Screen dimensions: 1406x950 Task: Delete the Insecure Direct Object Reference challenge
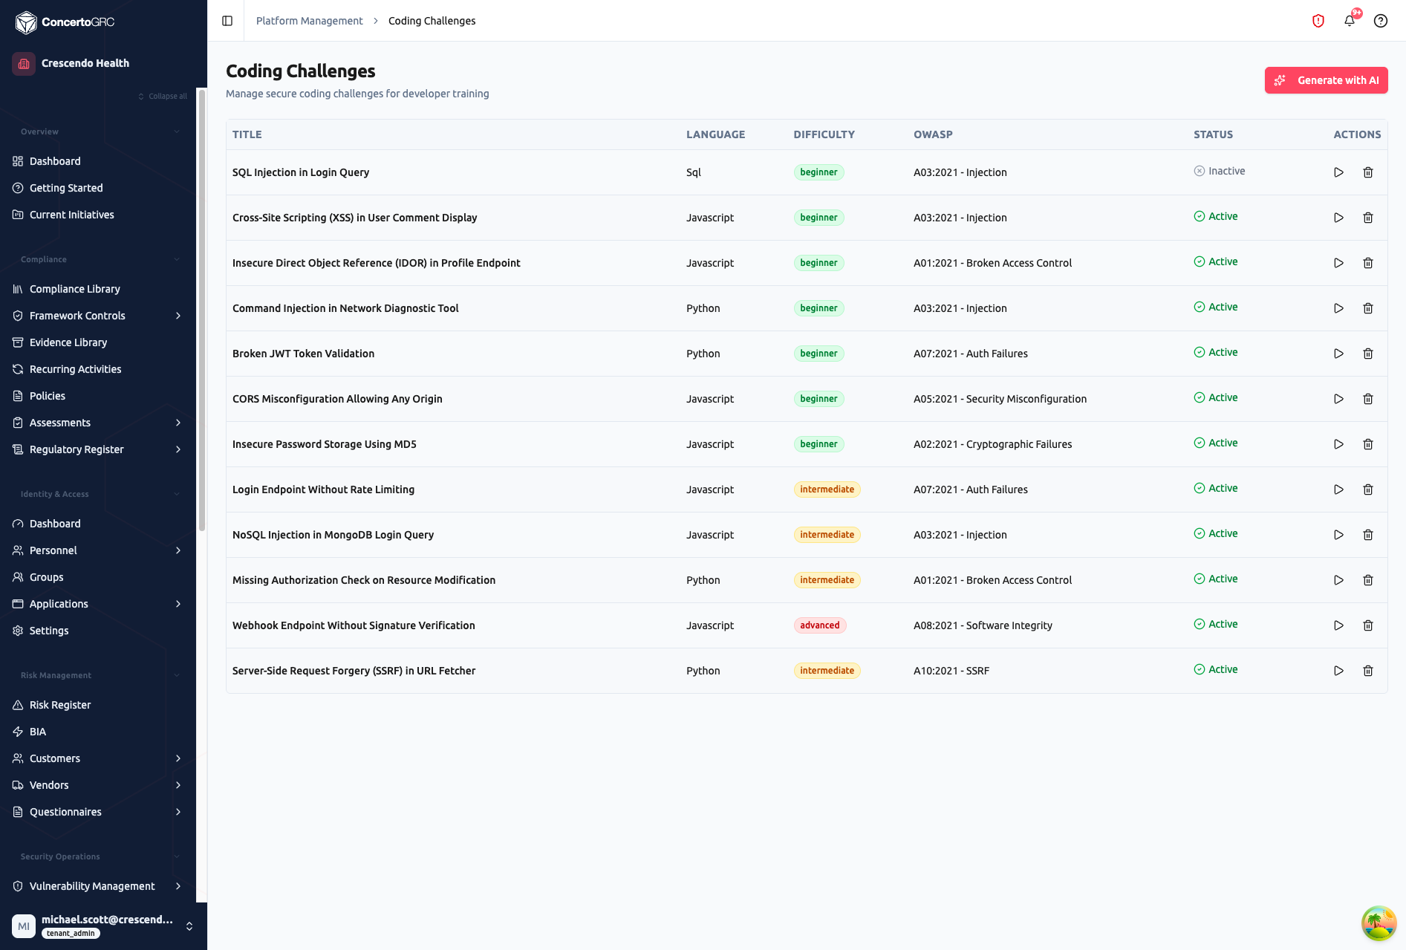1368,263
